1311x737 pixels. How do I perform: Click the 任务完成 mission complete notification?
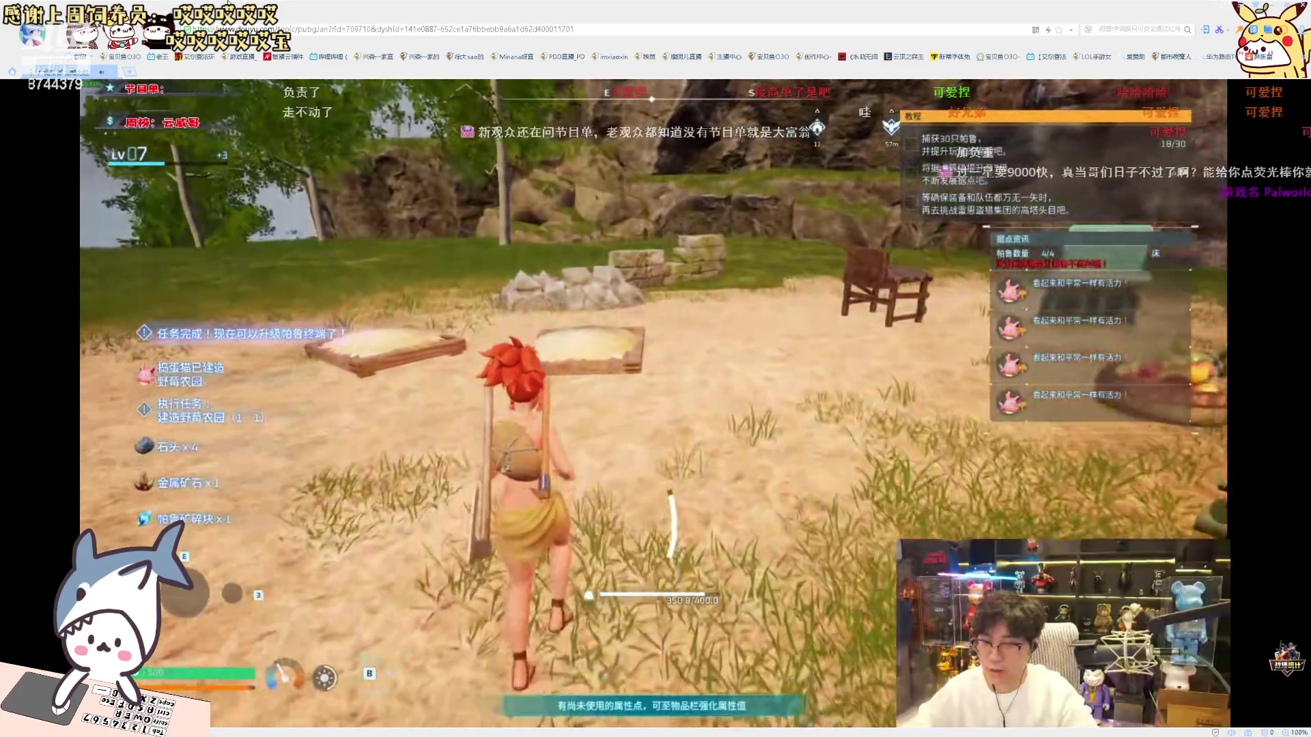coord(242,333)
